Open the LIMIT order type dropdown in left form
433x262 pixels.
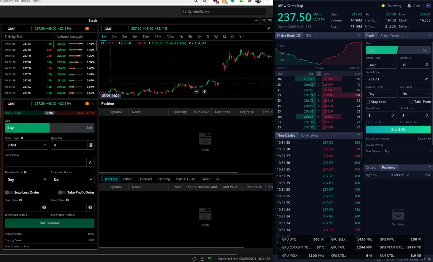coord(26,145)
